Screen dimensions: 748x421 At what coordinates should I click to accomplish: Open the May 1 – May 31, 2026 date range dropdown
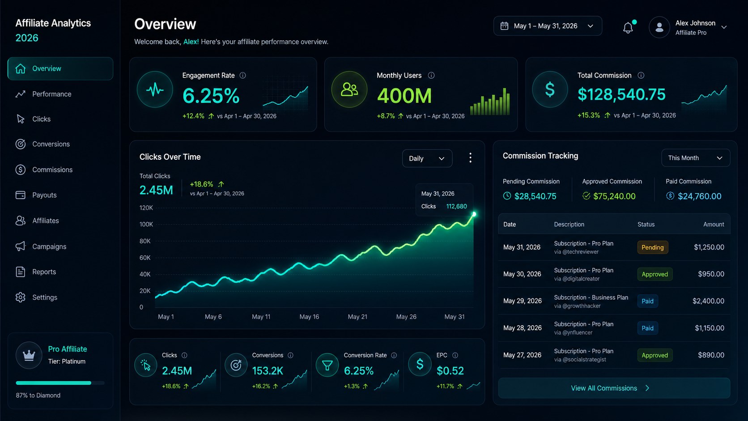(x=548, y=26)
